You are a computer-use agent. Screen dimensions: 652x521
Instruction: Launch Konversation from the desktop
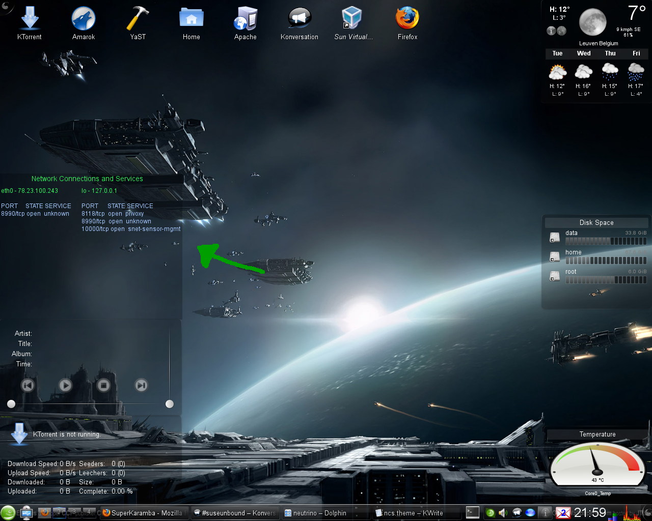coord(300,23)
